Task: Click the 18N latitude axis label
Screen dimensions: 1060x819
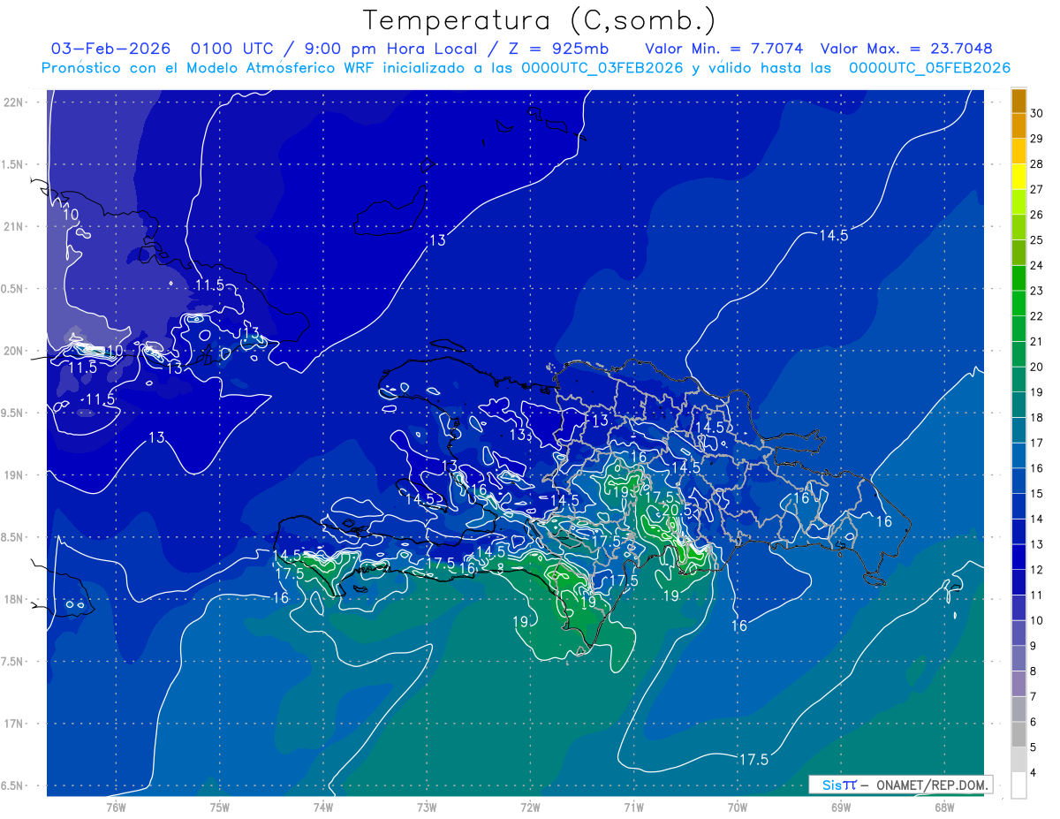Action: [x=15, y=600]
